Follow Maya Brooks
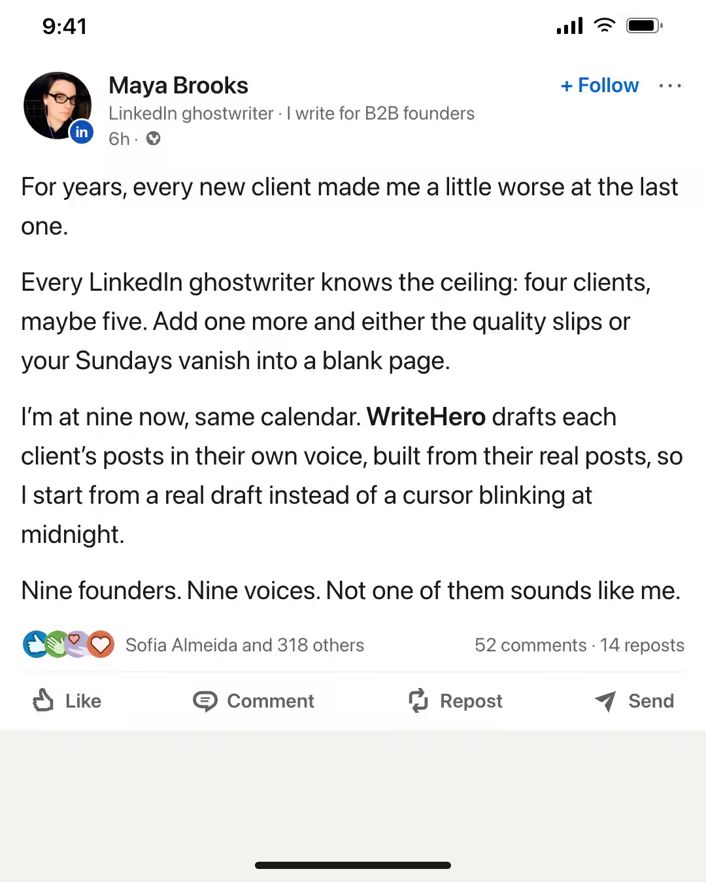Viewport: 706px width, 882px height. (x=599, y=86)
